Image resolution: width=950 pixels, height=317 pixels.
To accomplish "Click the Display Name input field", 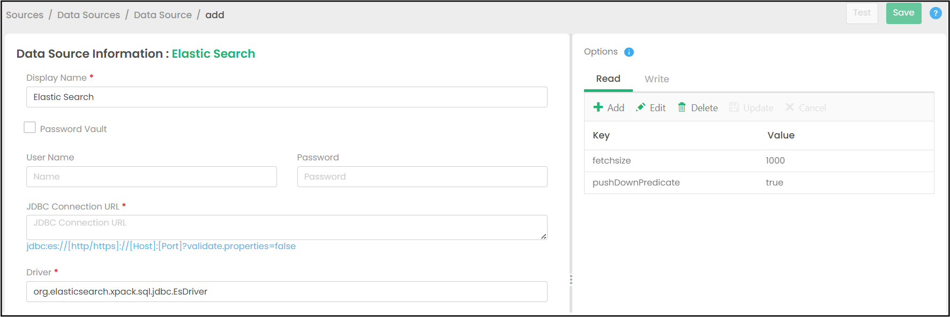I will point(287,97).
